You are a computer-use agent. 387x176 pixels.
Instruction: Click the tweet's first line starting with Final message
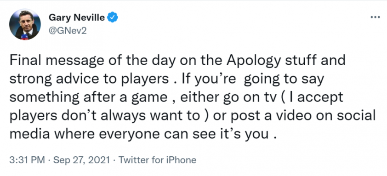[177, 61]
